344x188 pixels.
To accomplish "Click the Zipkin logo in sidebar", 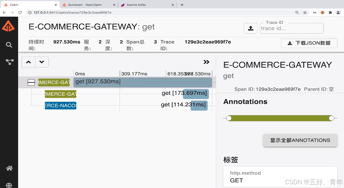I will (8, 26).
